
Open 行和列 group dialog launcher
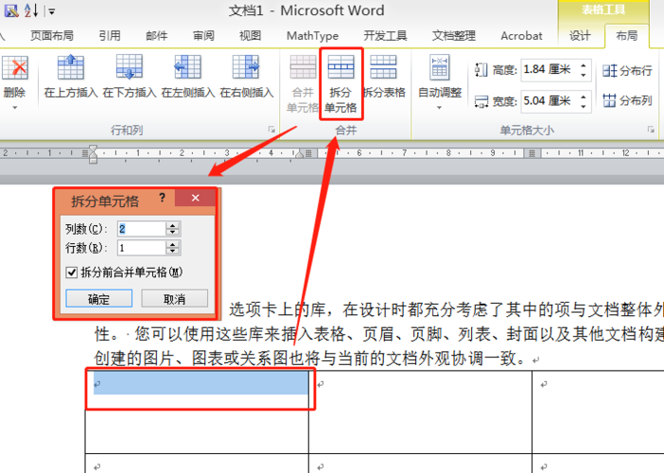coord(271,130)
